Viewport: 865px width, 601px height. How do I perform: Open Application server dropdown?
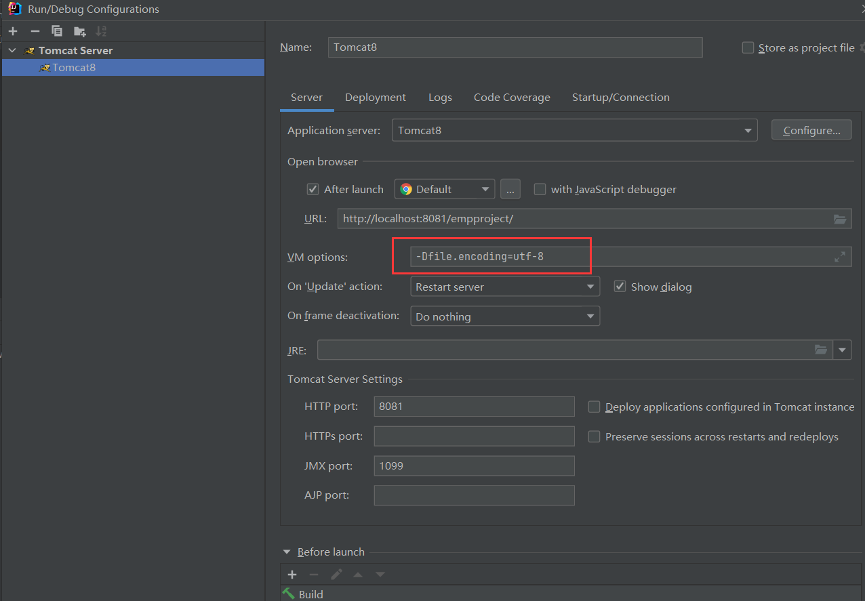point(575,130)
